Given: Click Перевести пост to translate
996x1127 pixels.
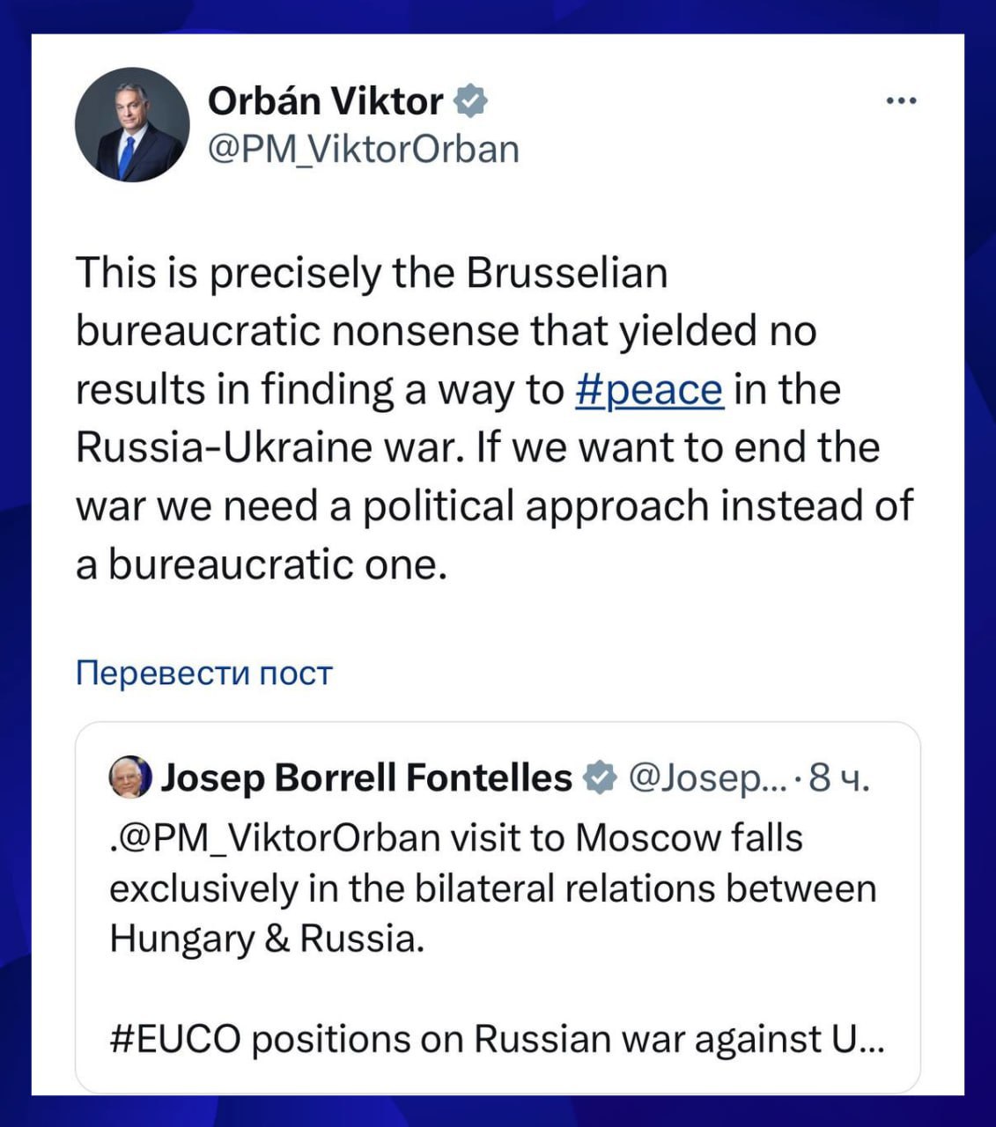Looking at the screenshot, I should pyautogui.click(x=204, y=673).
